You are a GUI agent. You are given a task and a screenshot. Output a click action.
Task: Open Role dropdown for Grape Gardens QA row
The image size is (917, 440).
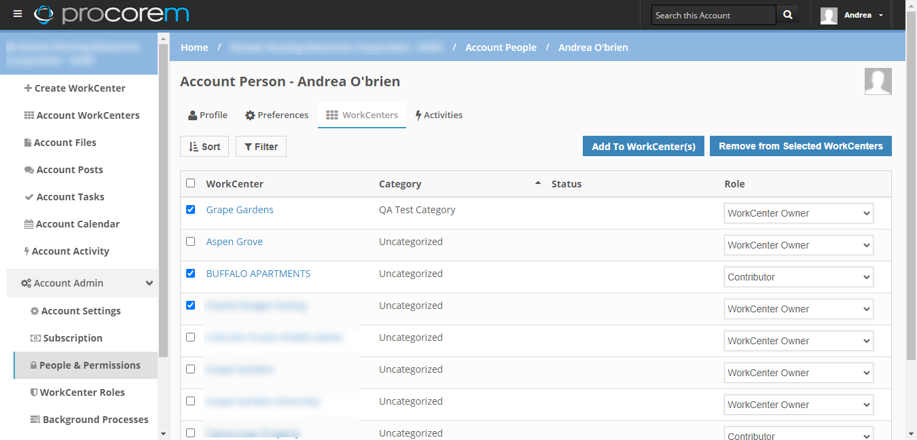pos(799,213)
